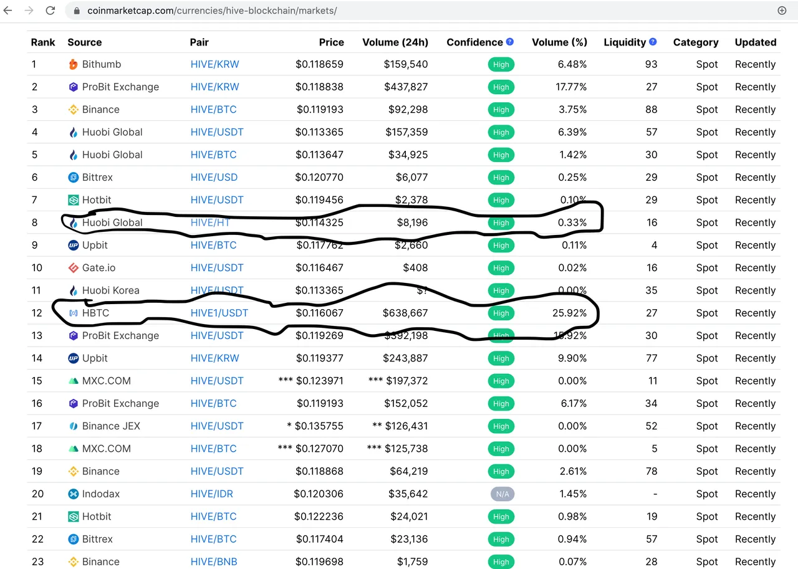
Task: Open ProBit Exchange HIVE/KRW pair link
Action: (214, 87)
